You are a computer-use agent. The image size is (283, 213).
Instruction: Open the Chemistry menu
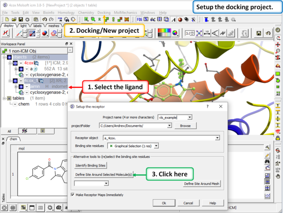click(x=86, y=13)
